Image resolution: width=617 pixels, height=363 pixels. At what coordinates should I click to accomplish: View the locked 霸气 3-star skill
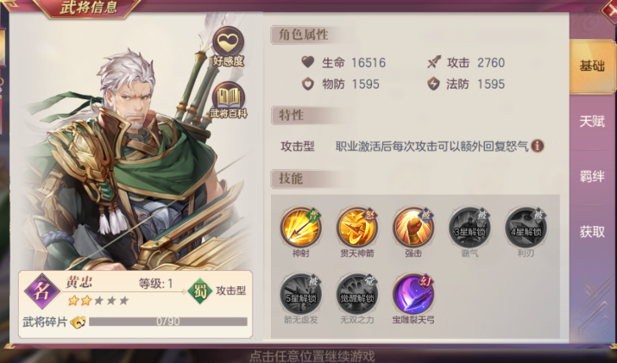[469, 228]
